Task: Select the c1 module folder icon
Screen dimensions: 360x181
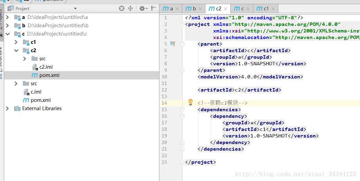Action: [x=26, y=42]
